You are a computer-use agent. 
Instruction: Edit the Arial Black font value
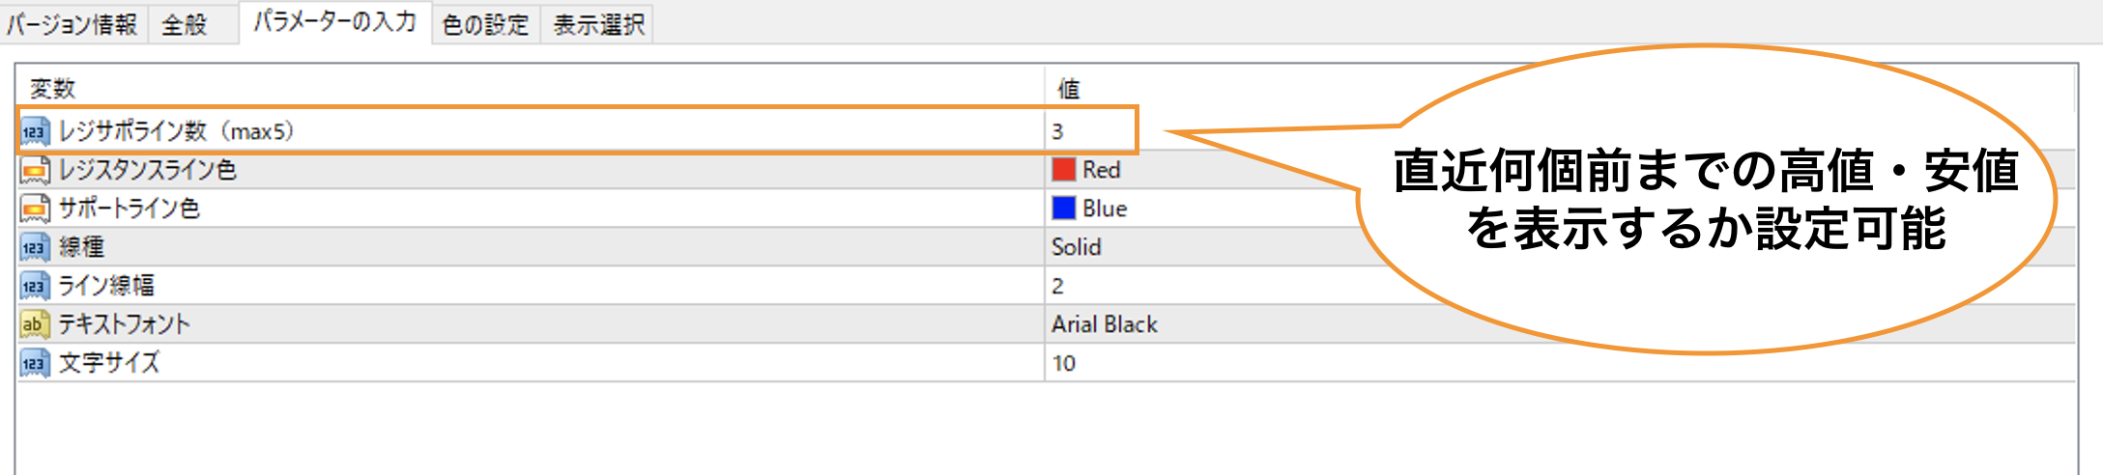pos(1105,324)
